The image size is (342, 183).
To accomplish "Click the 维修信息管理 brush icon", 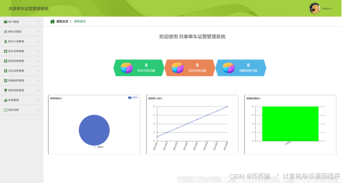I will [5, 90].
